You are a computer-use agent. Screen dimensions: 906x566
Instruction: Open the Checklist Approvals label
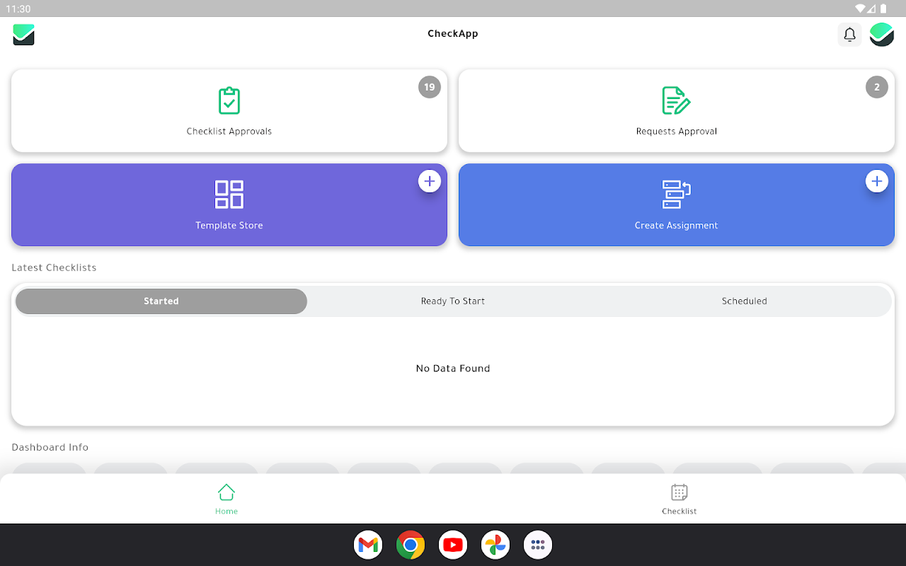tap(229, 132)
